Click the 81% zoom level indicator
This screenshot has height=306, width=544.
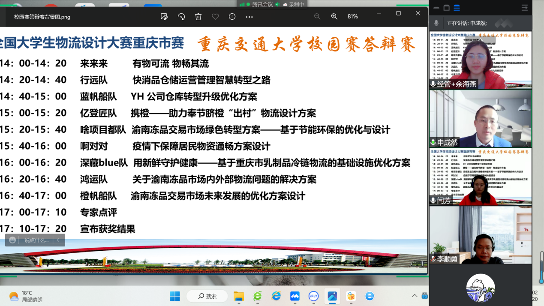(352, 17)
